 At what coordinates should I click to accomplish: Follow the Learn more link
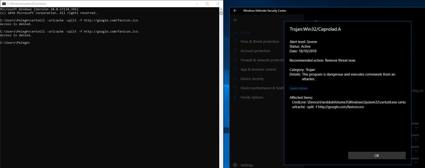(x=298, y=88)
